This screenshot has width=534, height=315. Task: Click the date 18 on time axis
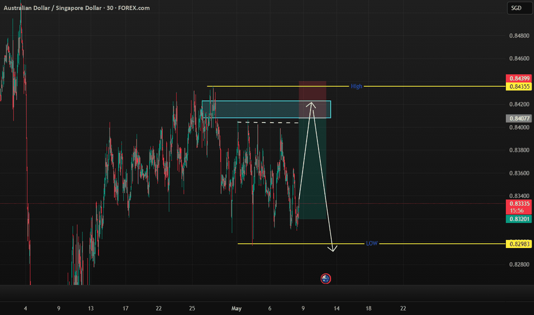pos(368,308)
